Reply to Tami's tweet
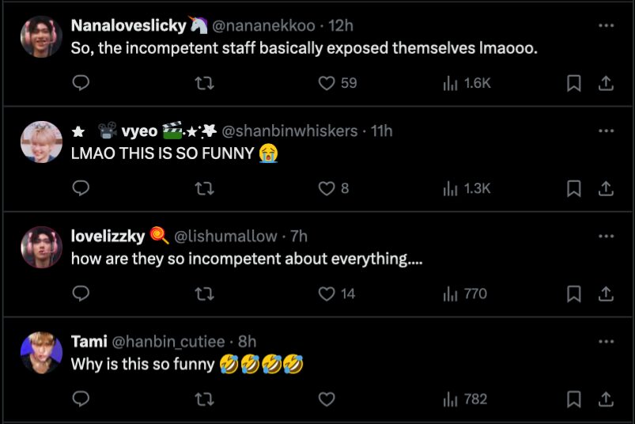Image resolution: width=635 pixels, height=424 pixels. [81, 399]
